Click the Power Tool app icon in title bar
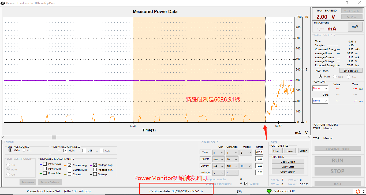Viewport: 366px width, 195px height. pyautogui.click(x=3, y=3)
